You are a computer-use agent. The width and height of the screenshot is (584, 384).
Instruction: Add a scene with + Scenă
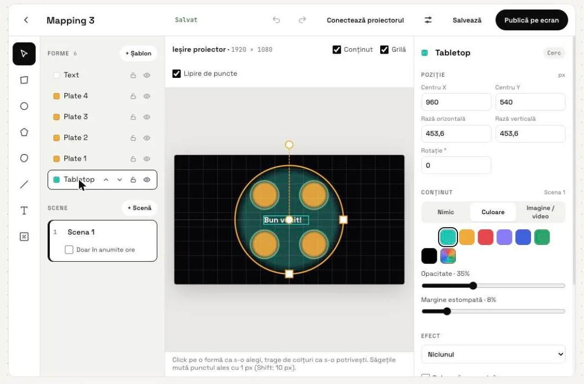point(140,208)
